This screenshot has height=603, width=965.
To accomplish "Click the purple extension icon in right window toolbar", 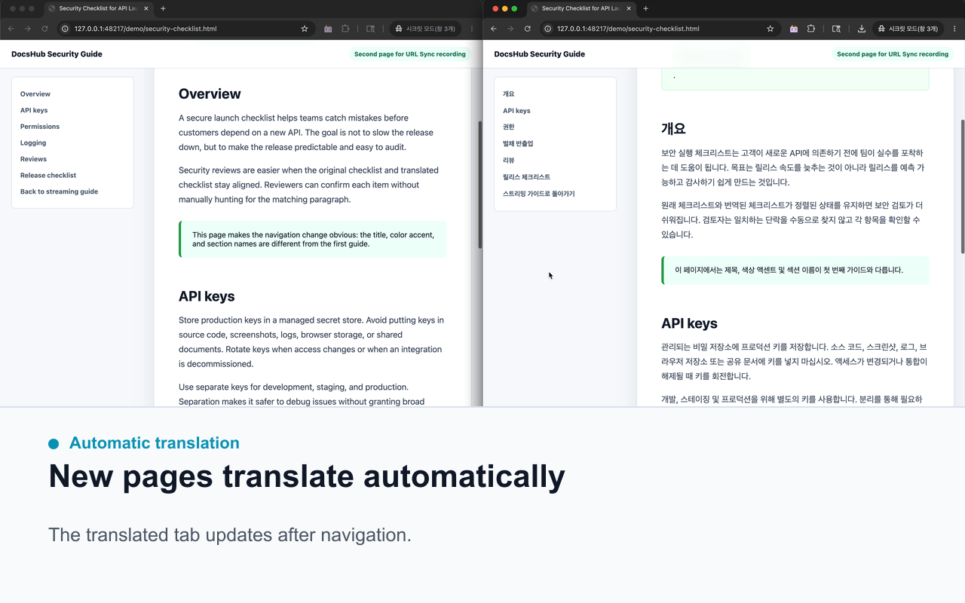I will 794,29.
